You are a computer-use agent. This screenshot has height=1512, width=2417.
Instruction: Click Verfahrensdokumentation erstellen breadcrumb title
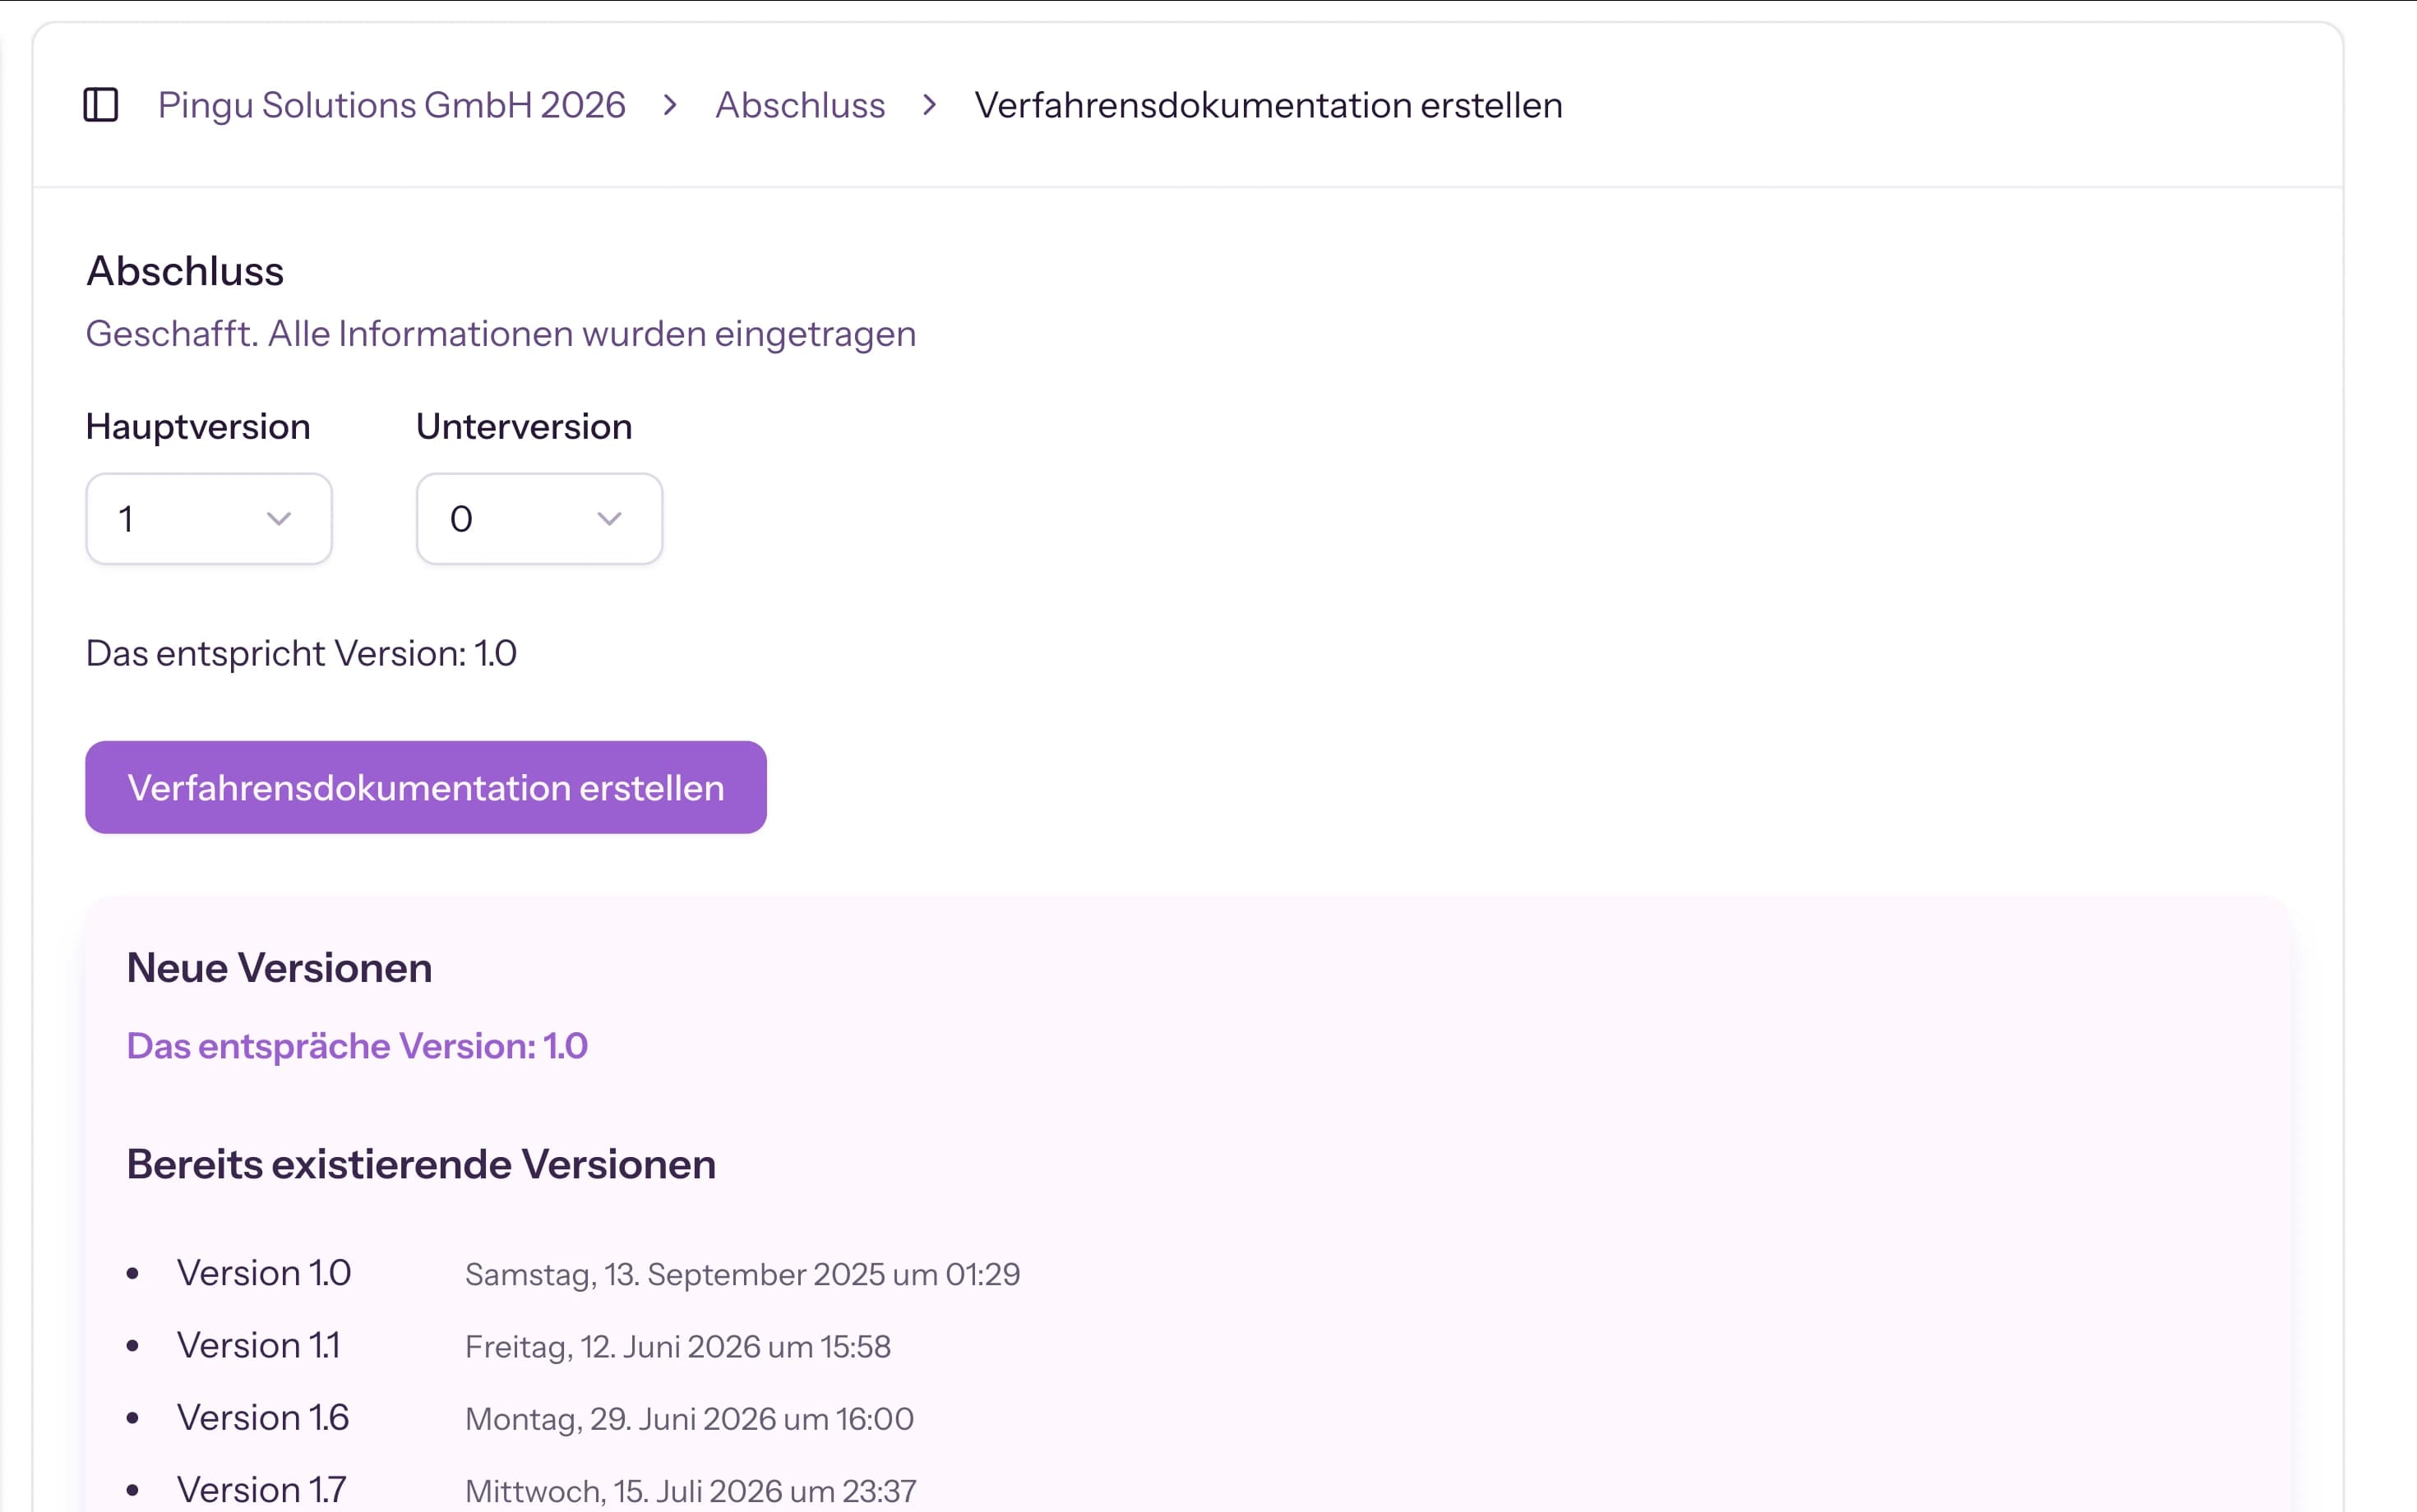(1268, 105)
